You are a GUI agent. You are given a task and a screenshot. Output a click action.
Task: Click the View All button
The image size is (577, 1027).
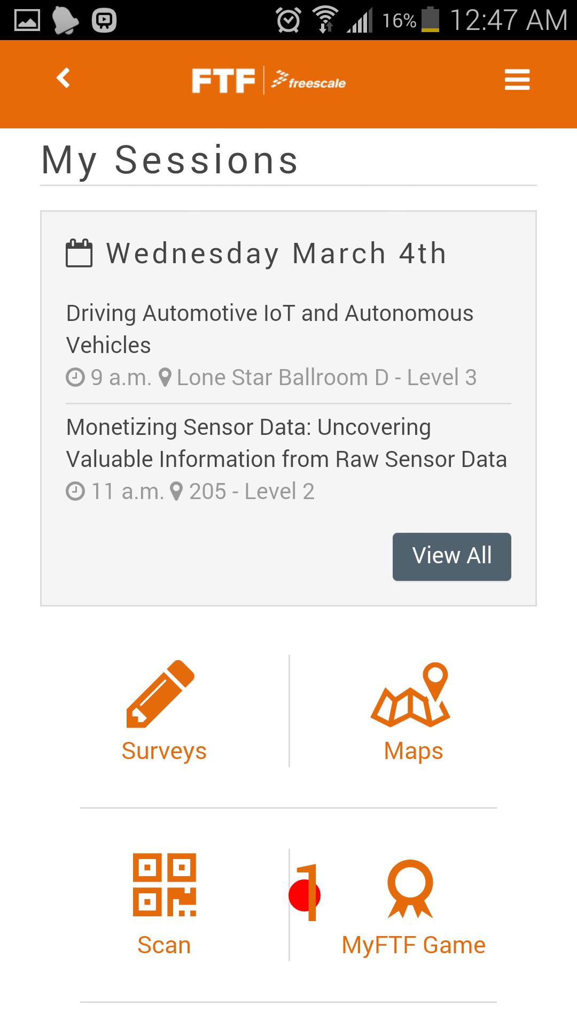point(451,556)
